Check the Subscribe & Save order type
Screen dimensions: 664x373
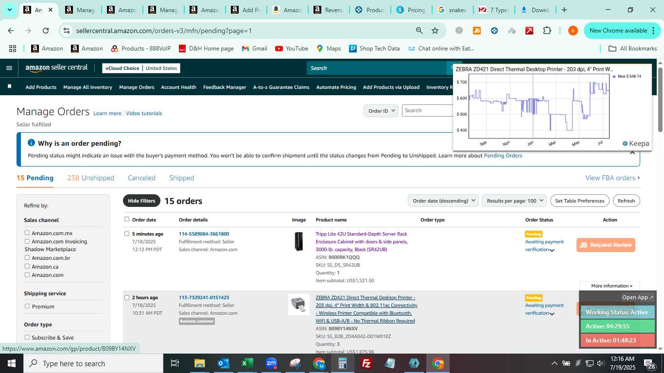pyautogui.click(x=27, y=338)
